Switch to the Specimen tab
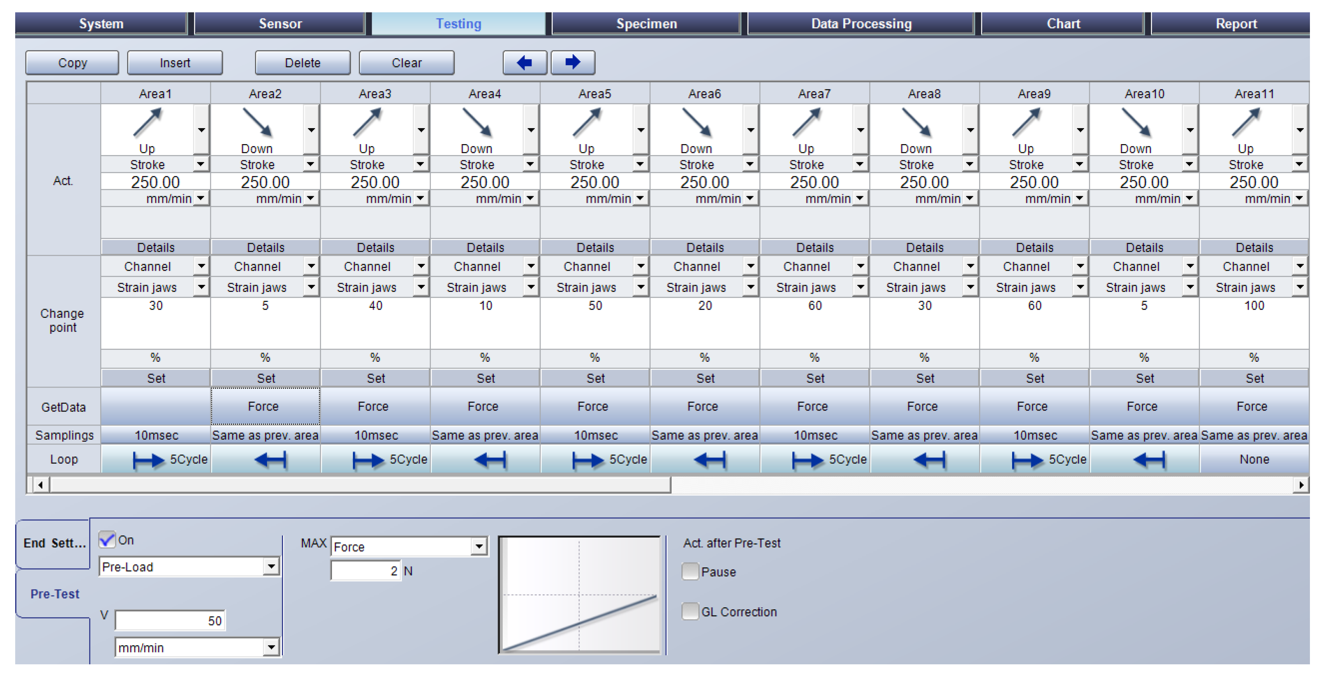Viewport: 1328px width, 675px height. coord(646,24)
